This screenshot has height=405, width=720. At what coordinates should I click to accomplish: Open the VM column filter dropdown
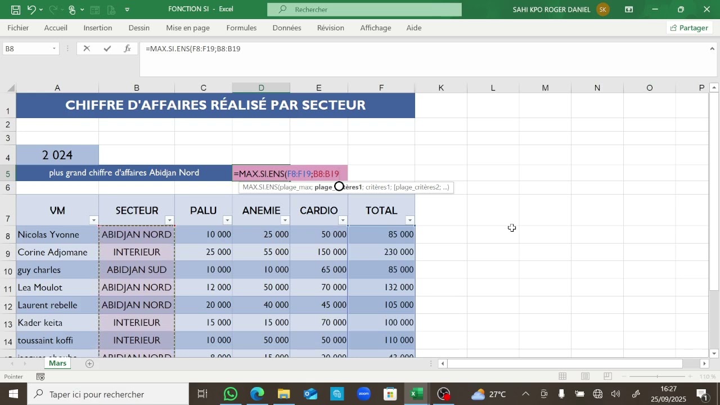click(x=94, y=220)
